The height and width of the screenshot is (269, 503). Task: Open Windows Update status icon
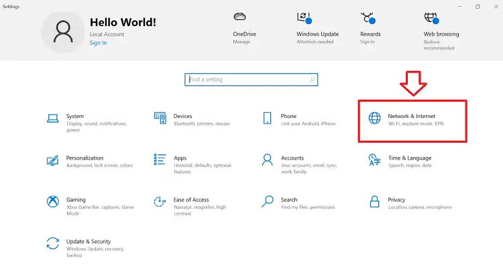tap(304, 17)
